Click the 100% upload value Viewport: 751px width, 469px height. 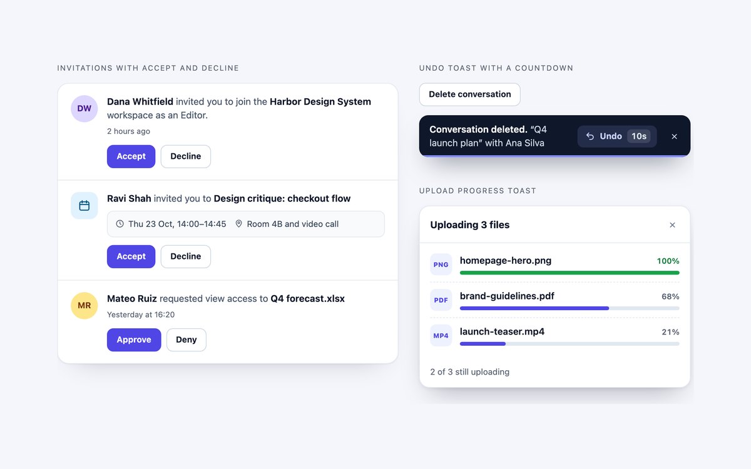point(668,261)
